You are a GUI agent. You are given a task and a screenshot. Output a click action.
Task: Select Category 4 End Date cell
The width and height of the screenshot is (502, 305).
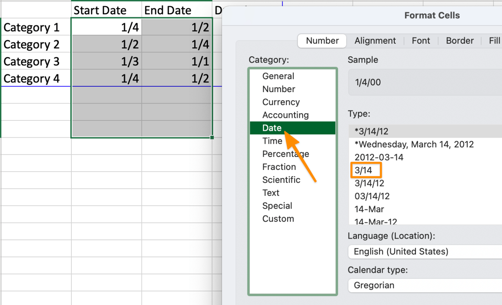[177, 78]
